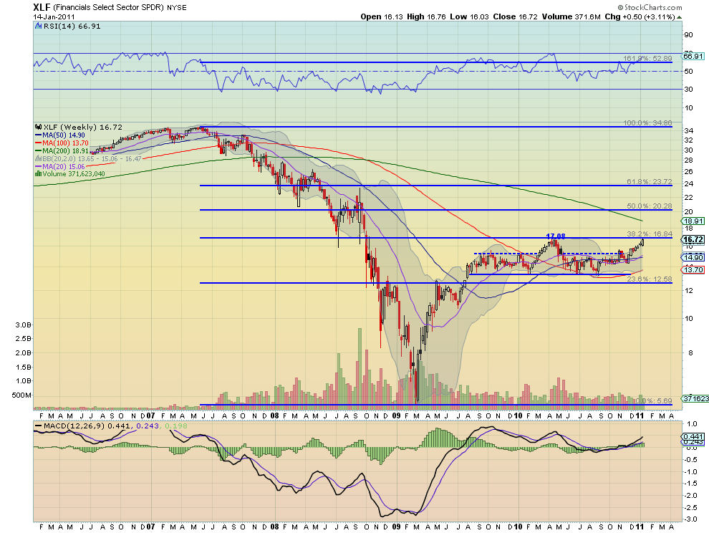
Task: Click the High 16.76 value
Action: coord(426,16)
